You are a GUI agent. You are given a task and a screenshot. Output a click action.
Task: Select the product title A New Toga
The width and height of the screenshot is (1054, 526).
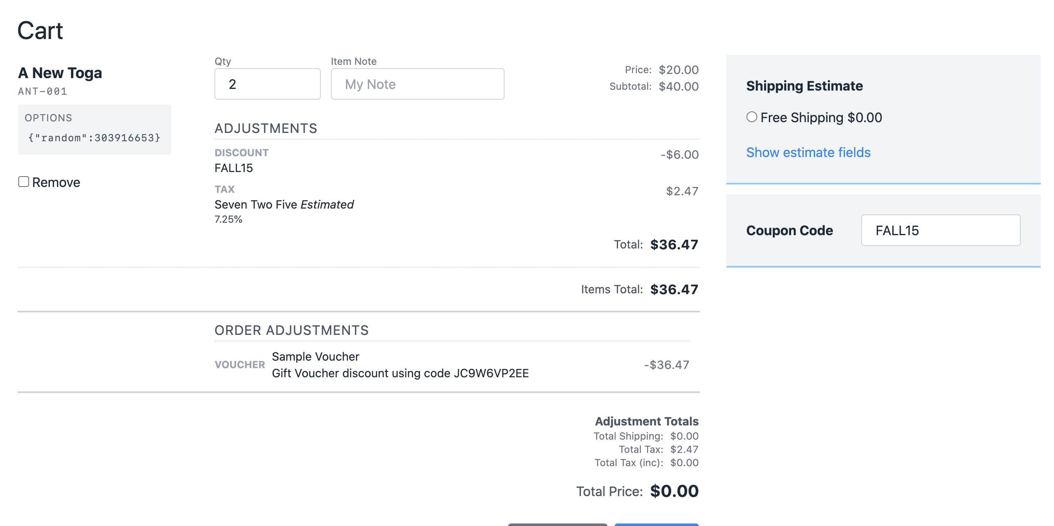point(61,73)
